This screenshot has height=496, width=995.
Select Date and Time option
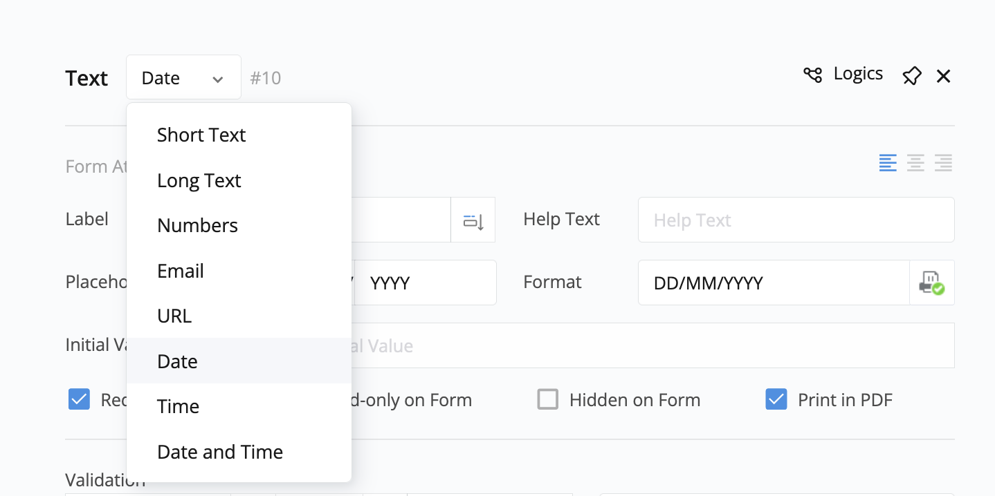(x=220, y=452)
